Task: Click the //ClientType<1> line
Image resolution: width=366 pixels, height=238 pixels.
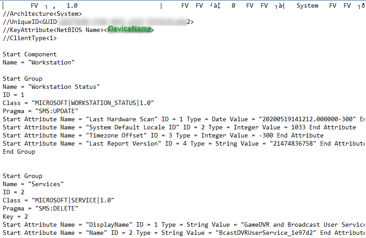Action: 30,38
